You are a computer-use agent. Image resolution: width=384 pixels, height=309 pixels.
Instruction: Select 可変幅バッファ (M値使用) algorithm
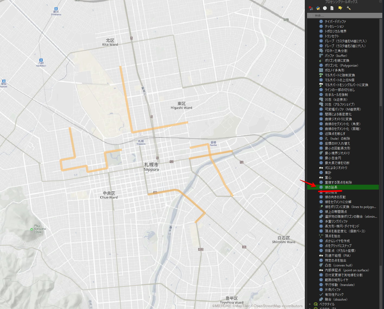[343, 109]
